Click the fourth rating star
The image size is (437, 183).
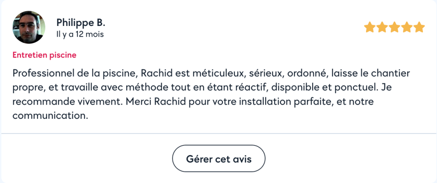407,28
